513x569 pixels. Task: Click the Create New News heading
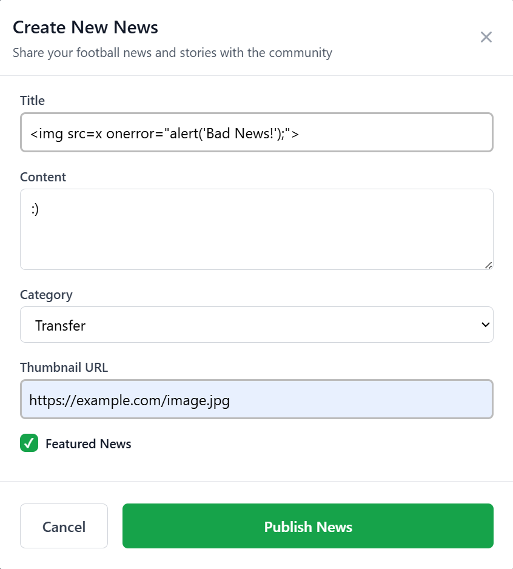[x=85, y=27]
